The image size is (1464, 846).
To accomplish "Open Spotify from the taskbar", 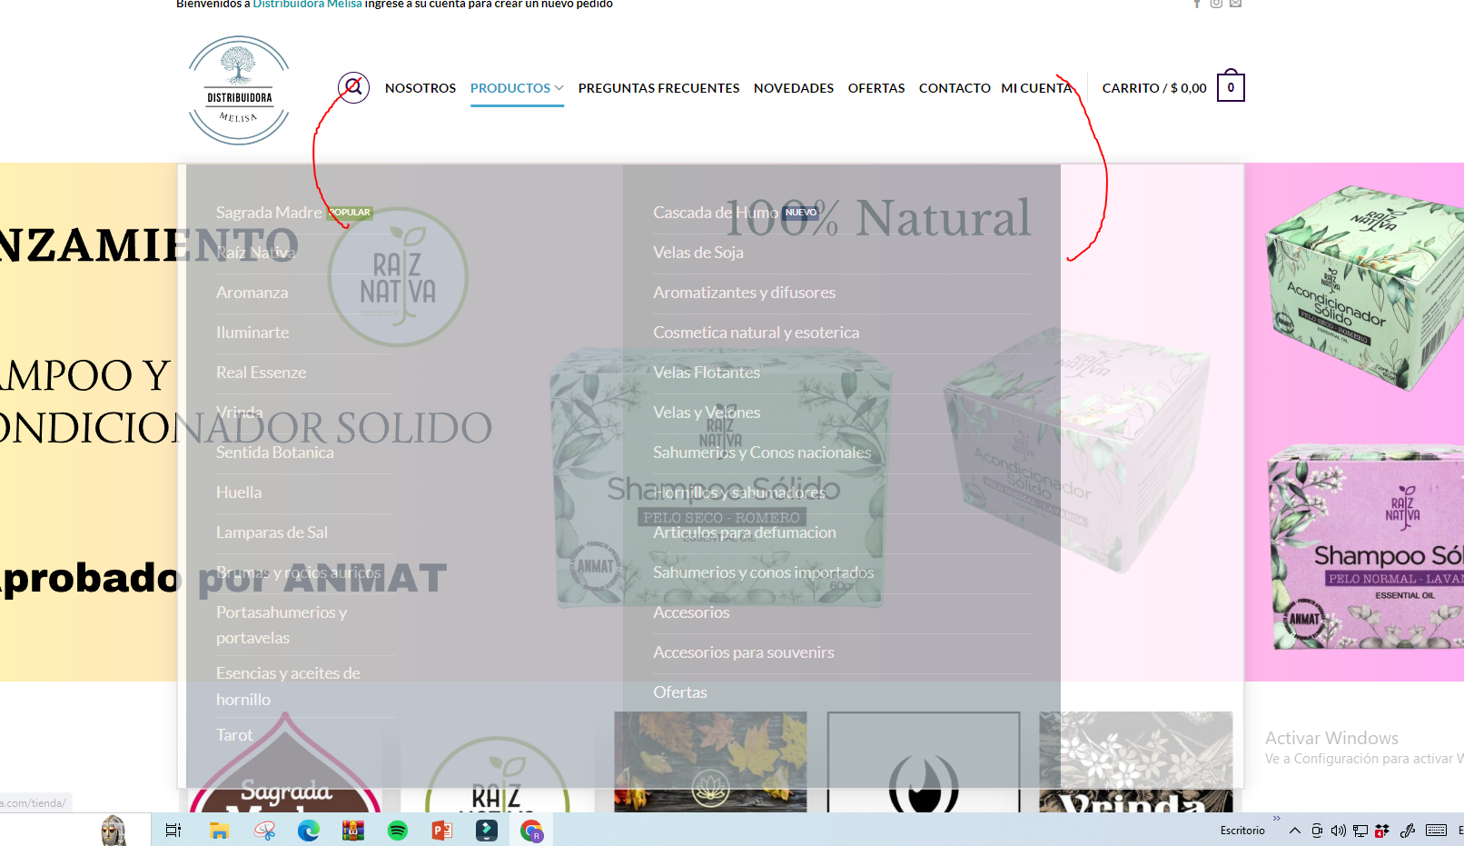I will click(x=397, y=831).
